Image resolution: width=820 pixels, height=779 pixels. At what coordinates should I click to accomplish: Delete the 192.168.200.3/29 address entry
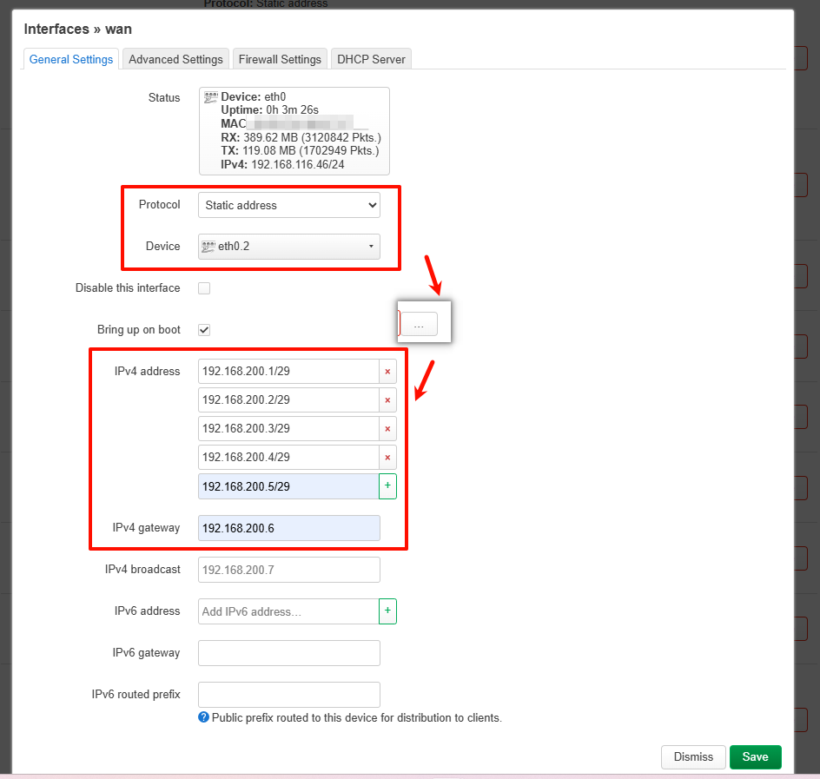(387, 429)
